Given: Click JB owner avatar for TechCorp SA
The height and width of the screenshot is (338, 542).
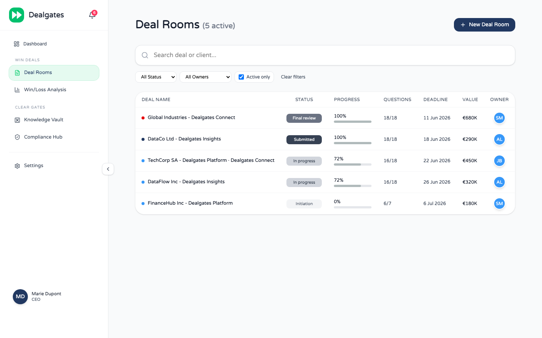Looking at the screenshot, I should (499, 161).
